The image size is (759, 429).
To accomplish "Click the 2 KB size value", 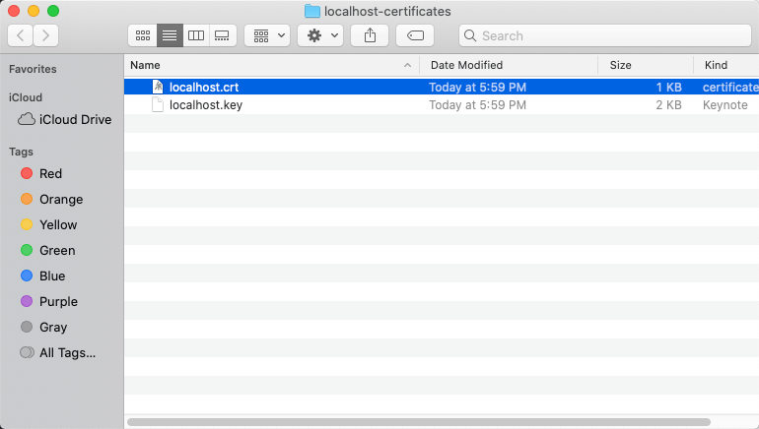I will [668, 105].
